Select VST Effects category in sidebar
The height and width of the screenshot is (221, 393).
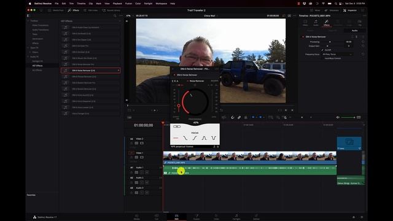click(x=37, y=66)
